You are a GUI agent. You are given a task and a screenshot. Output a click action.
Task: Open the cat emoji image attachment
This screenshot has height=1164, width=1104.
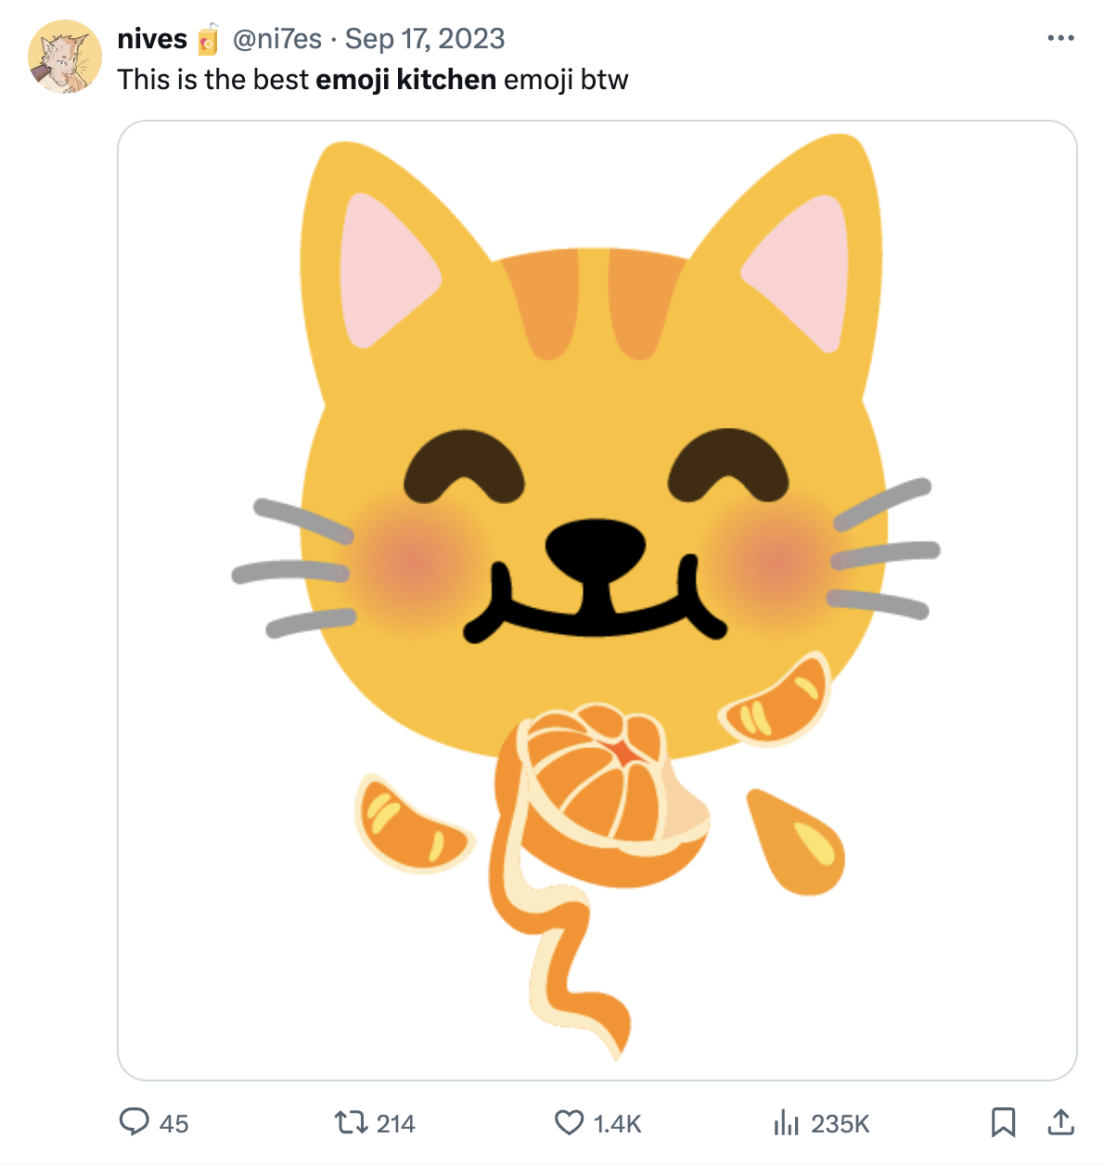597,464
